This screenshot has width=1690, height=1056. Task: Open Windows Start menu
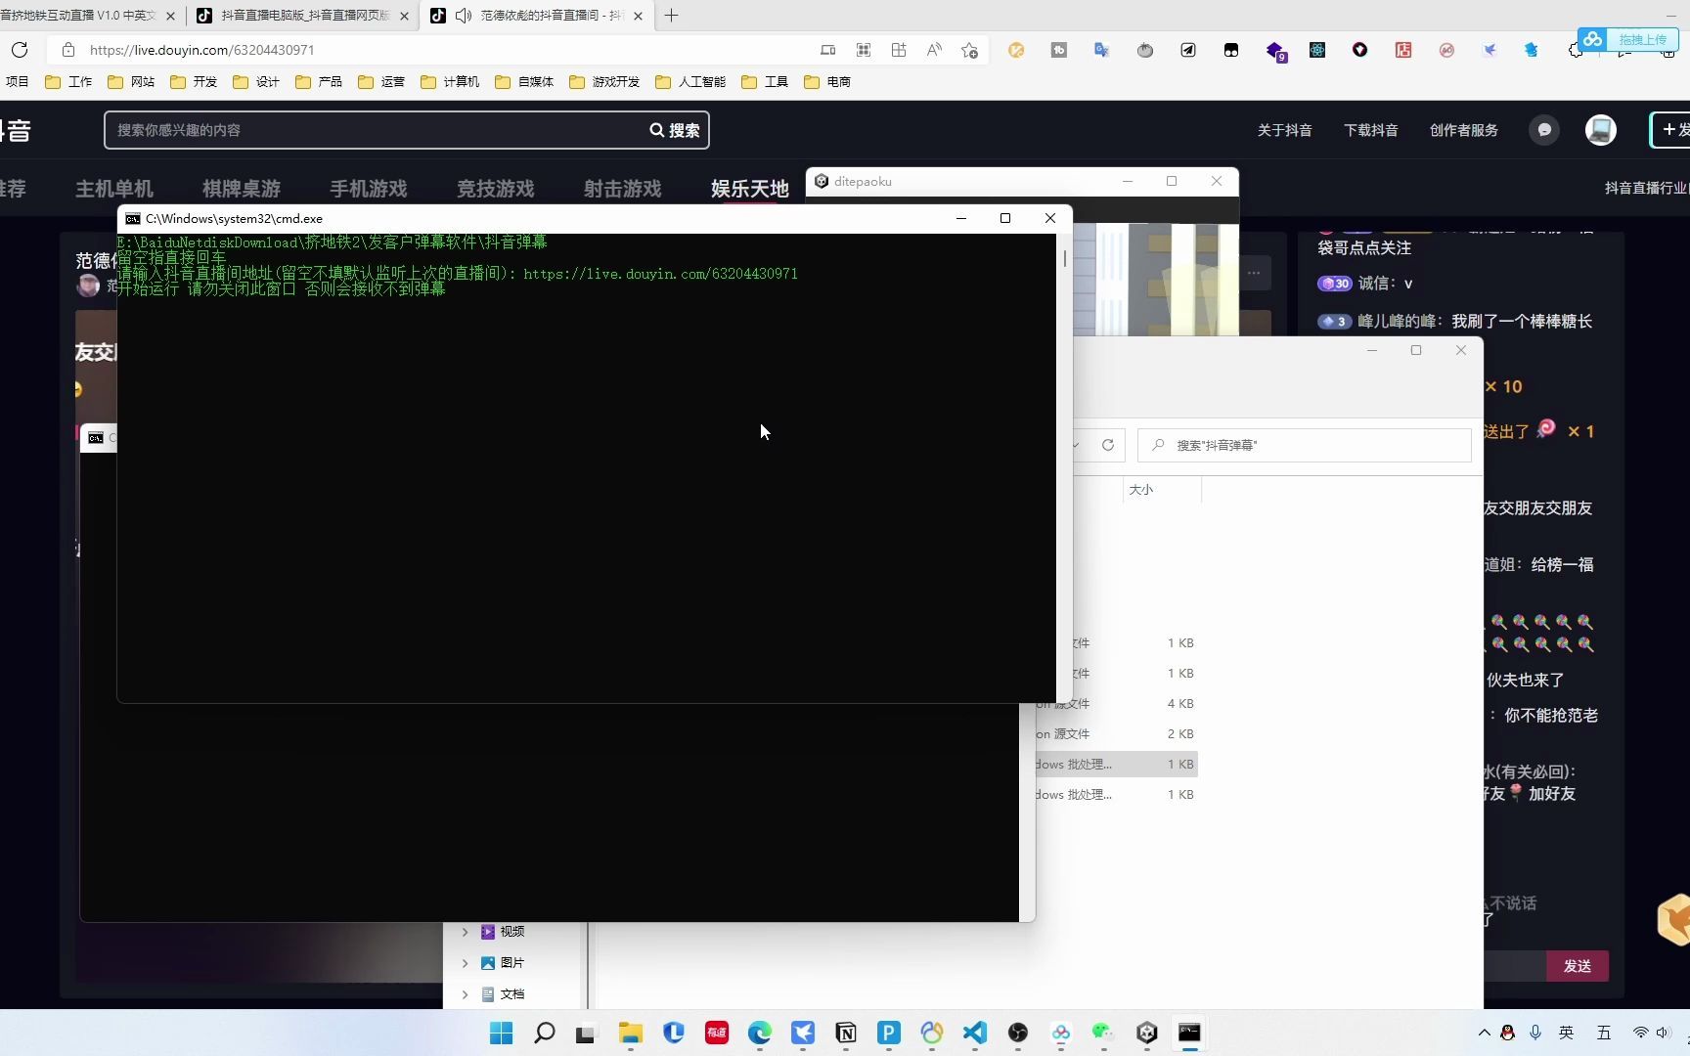click(502, 1033)
